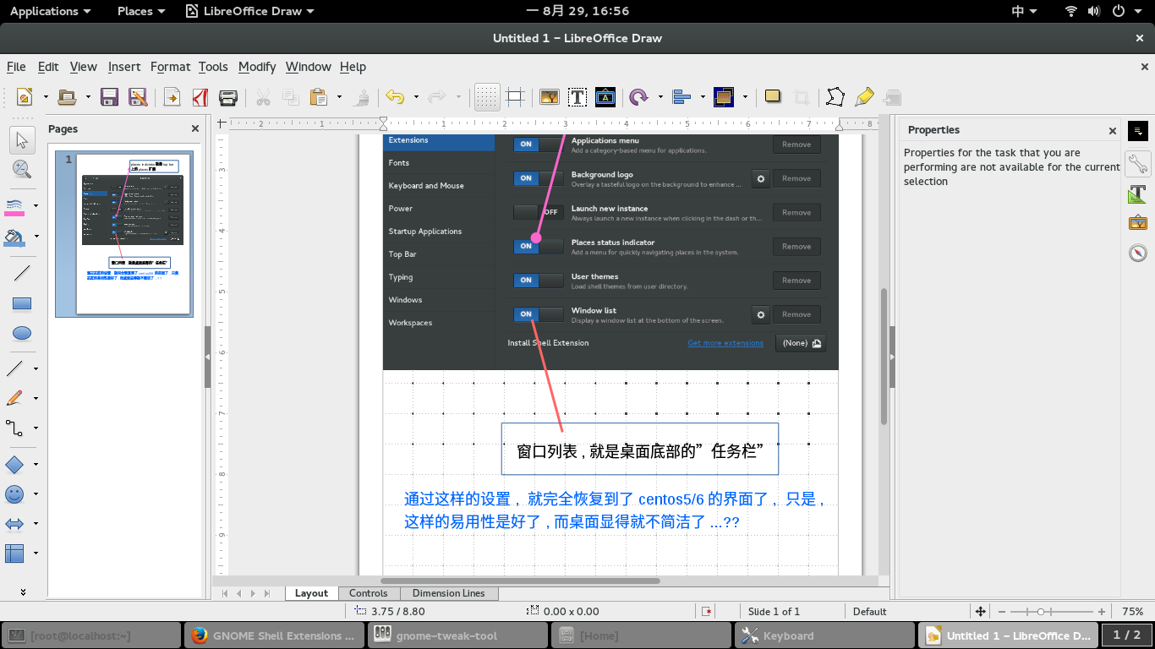Expand the Symbol Shapes dropdown
Screen dimensions: 1155x649
[36, 494]
